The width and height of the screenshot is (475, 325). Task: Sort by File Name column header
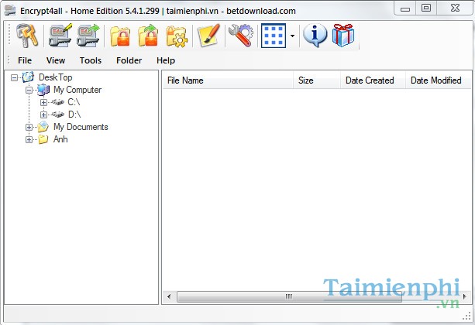click(x=228, y=80)
